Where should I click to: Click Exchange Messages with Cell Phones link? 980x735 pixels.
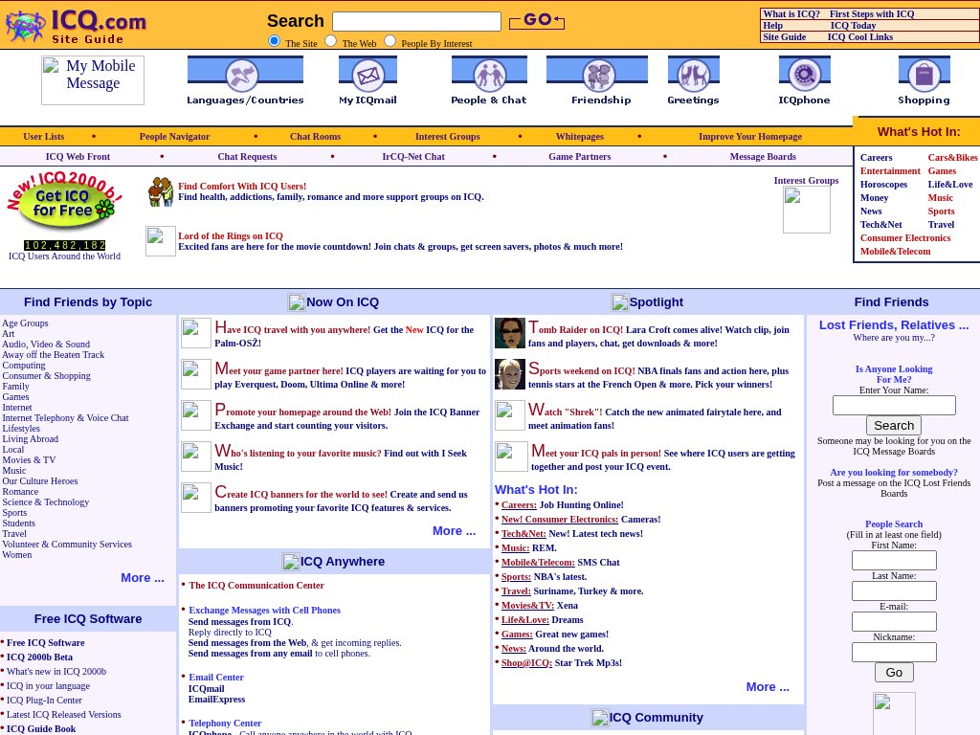[264, 610]
